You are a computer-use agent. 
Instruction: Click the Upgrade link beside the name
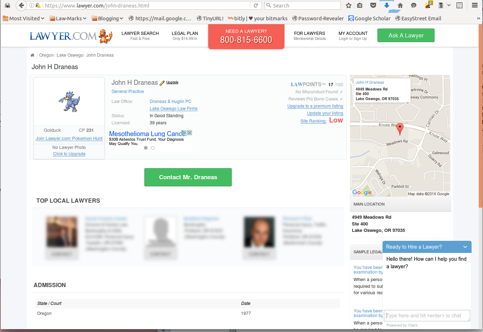tap(172, 82)
